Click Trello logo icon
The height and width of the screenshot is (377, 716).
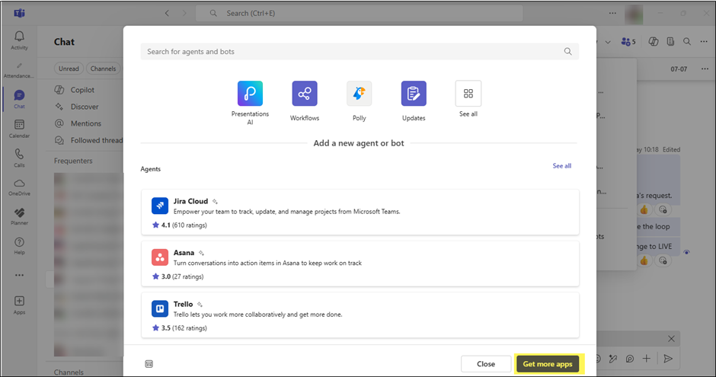[160, 309]
